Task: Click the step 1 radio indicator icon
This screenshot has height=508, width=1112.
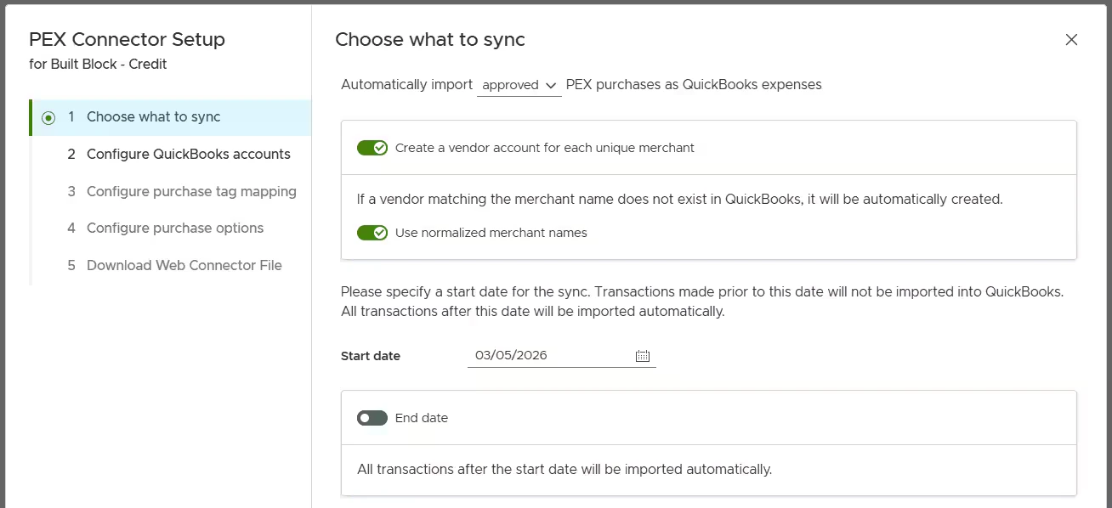Action: pyautogui.click(x=48, y=117)
